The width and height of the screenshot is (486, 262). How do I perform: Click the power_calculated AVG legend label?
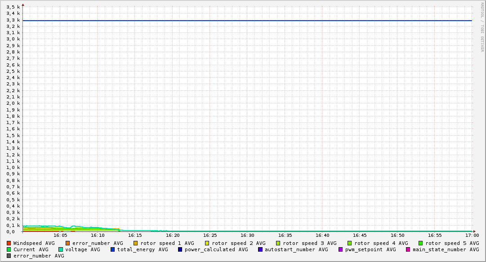216,249
